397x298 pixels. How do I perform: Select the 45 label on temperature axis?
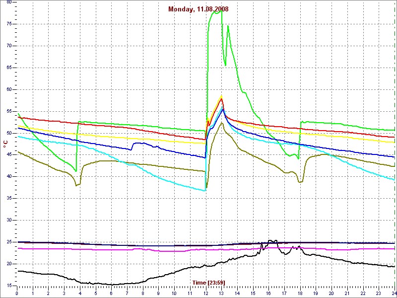(x=9, y=155)
